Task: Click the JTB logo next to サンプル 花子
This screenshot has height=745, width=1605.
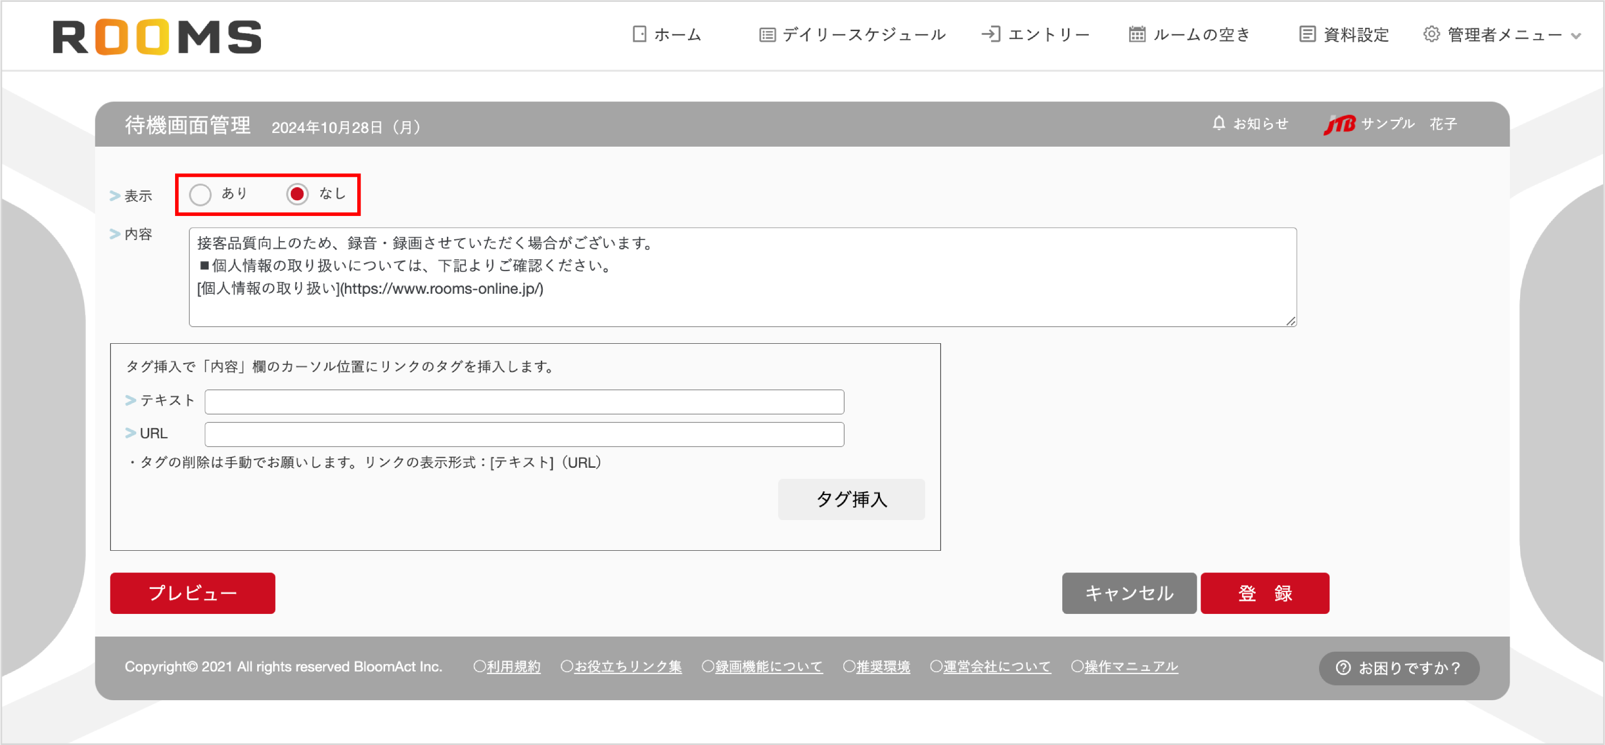Action: [x=1340, y=123]
